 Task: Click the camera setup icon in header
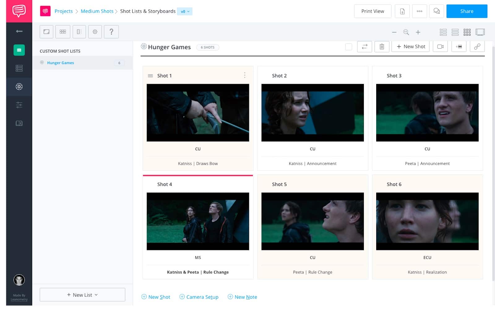tap(440, 47)
